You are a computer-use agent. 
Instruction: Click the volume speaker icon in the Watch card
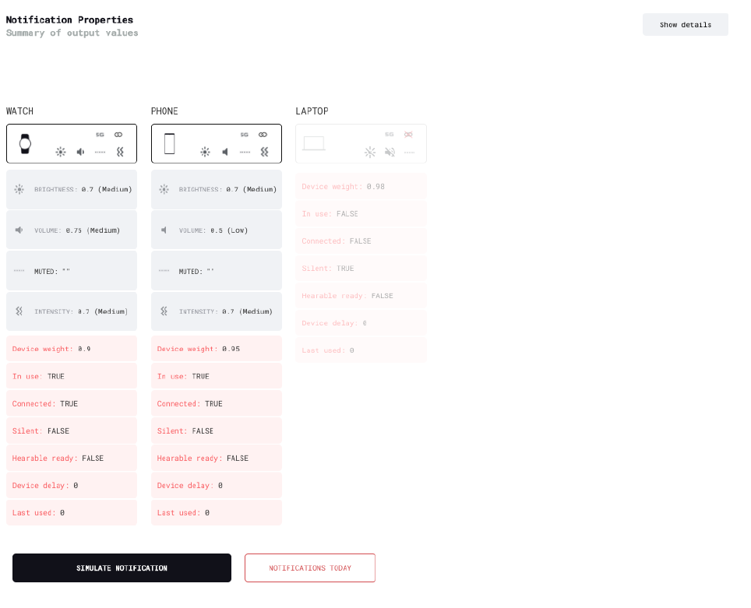coord(80,153)
